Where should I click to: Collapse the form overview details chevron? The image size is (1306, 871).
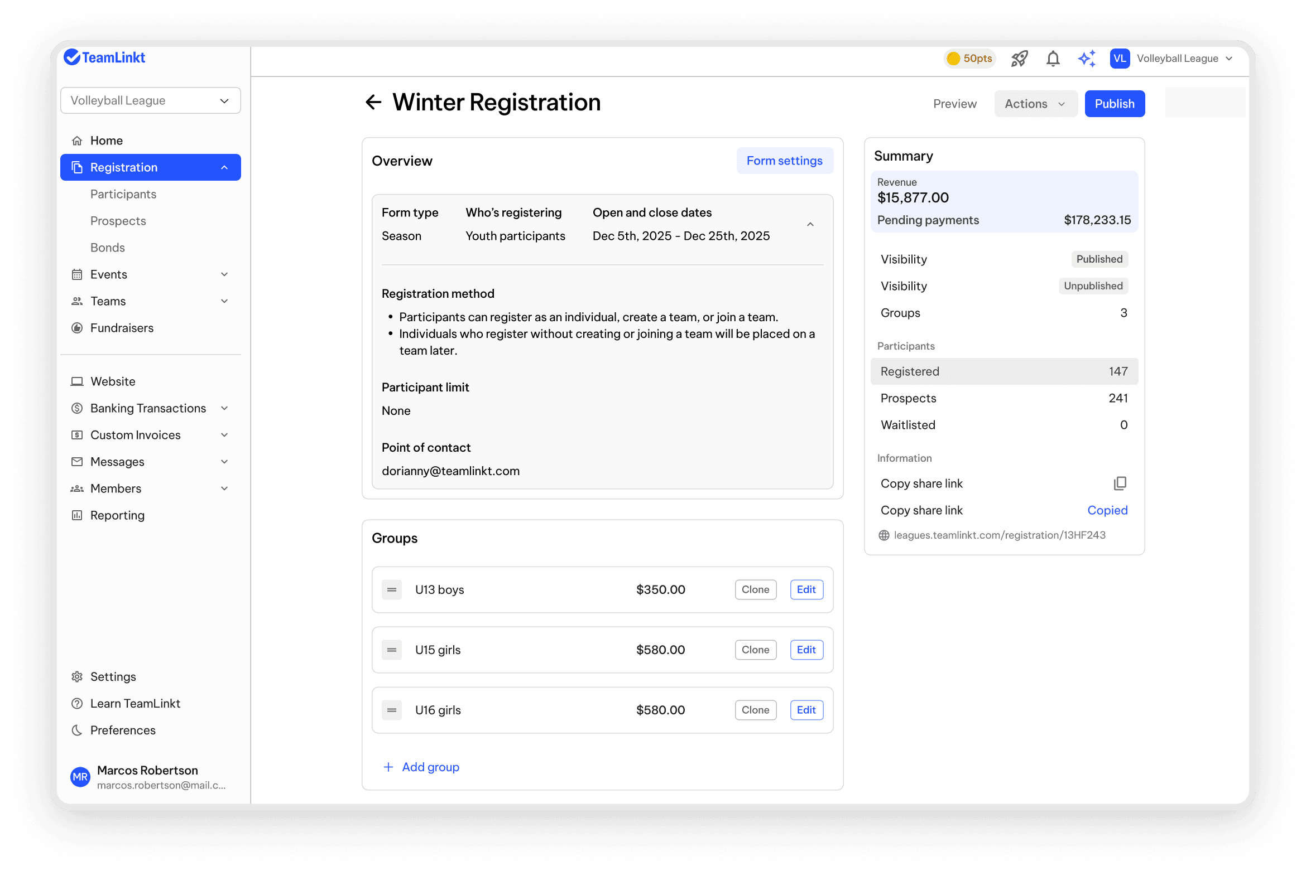coord(810,224)
